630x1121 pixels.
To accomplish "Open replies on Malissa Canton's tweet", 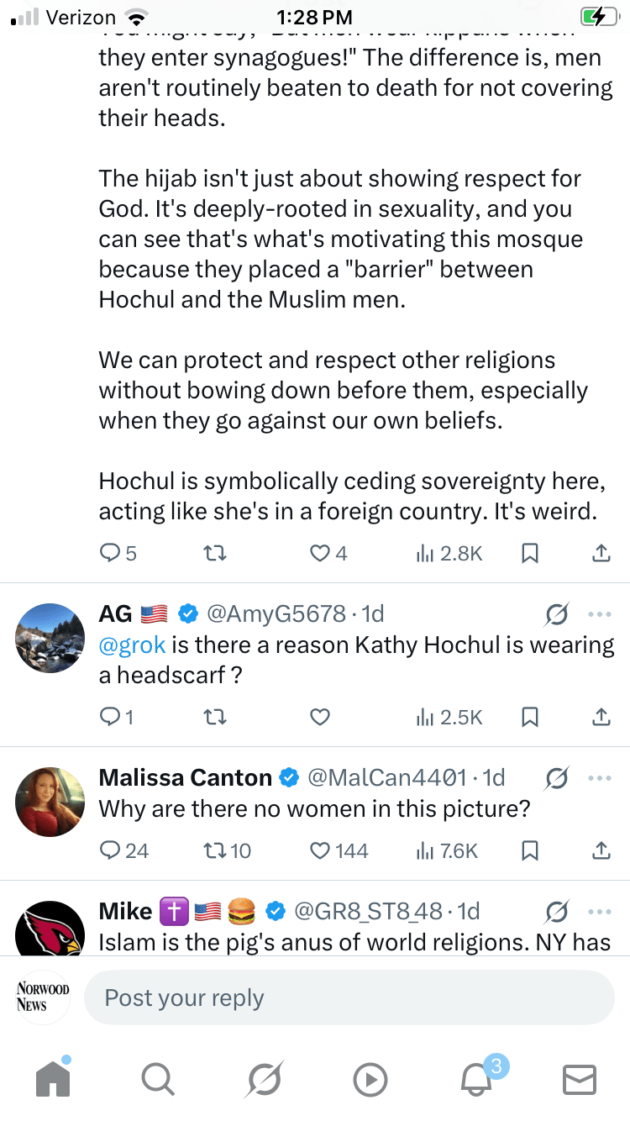I will 112,851.
